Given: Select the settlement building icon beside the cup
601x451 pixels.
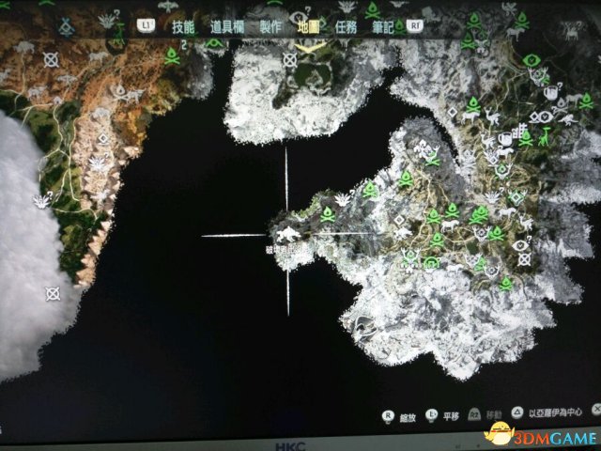Looking at the screenshot, I should click(x=519, y=131).
